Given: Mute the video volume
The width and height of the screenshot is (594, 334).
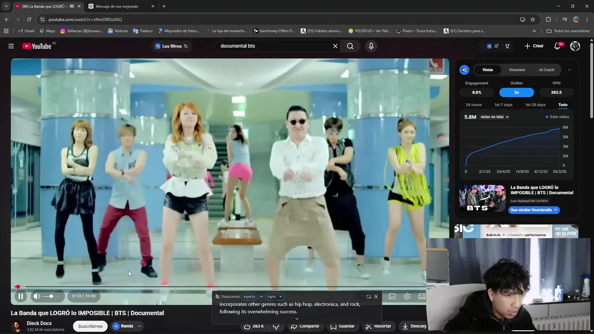Looking at the screenshot, I should tap(37, 296).
